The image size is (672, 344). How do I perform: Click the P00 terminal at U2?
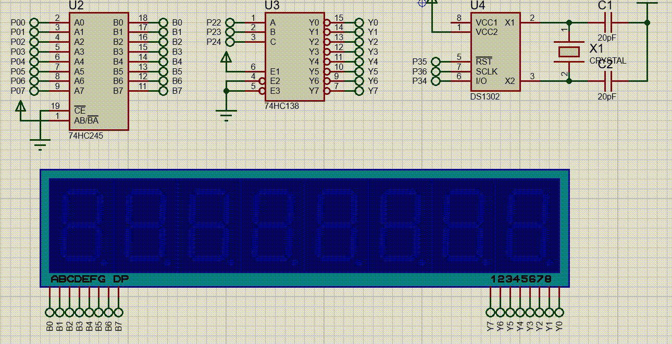tap(34, 22)
